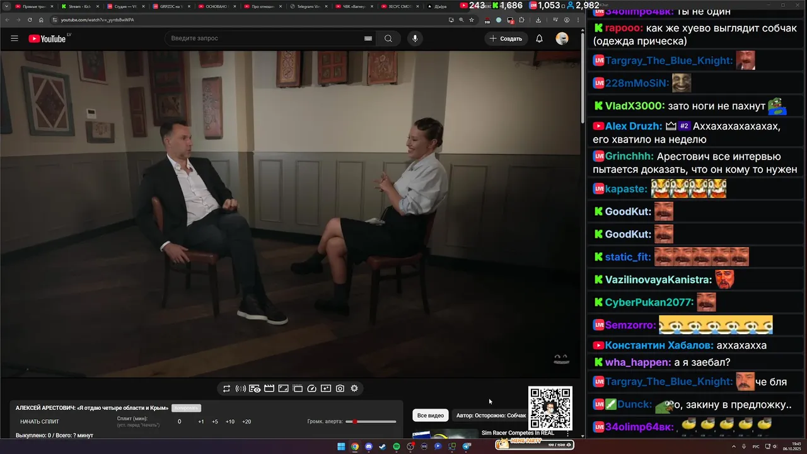Switch to the ОСНОВАНО browser tab
This screenshot has height=454, width=807.
[216, 6]
